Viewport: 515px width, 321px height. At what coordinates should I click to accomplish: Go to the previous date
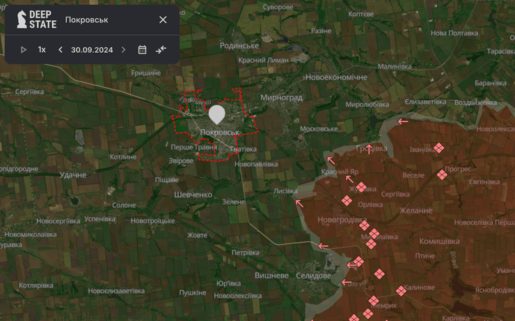pyautogui.click(x=61, y=49)
